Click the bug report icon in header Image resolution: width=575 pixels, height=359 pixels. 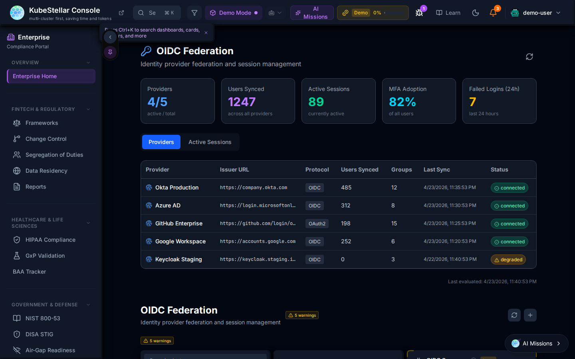tap(419, 13)
